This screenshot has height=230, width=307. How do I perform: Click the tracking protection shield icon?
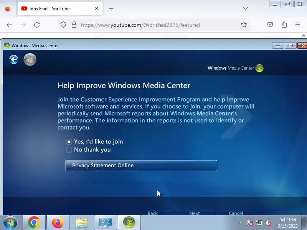click(x=63, y=25)
